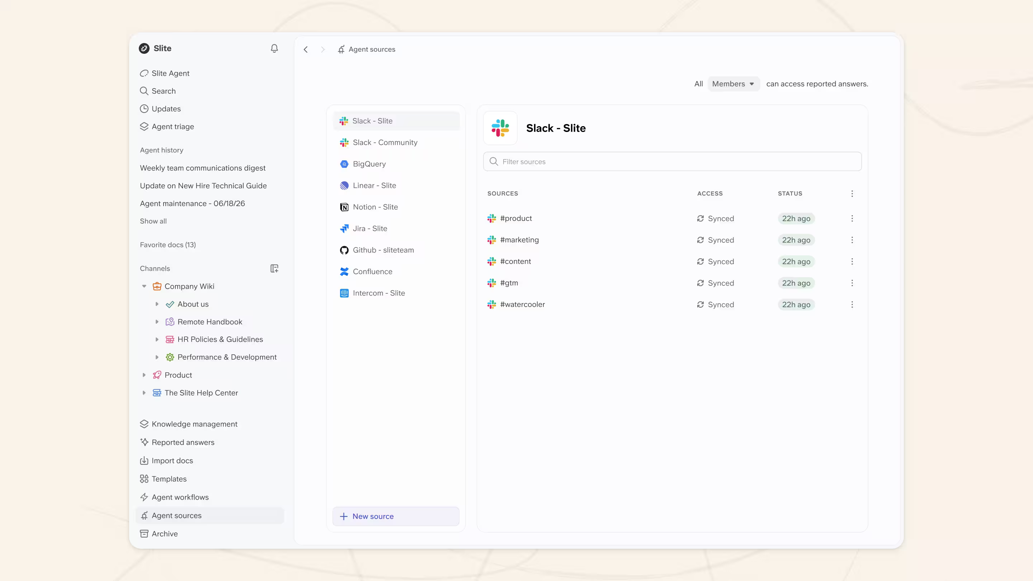This screenshot has width=1033, height=581.
Task: Click the Performance & Development gear icon
Action: point(170,357)
